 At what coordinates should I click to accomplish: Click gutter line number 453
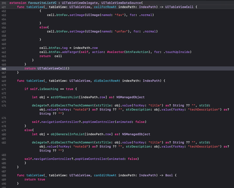[4, 15]
